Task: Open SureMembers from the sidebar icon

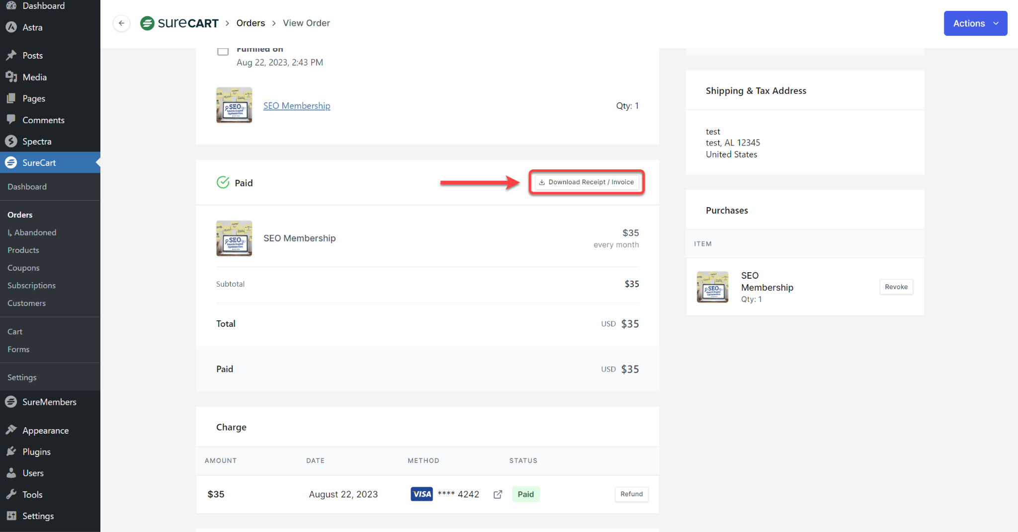Action: [11, 401]
